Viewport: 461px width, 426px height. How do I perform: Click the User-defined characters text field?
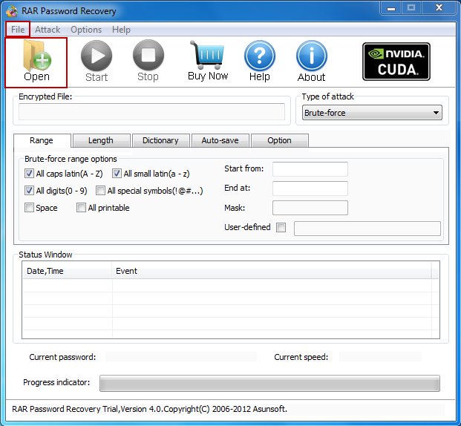(x=367, y=229)
